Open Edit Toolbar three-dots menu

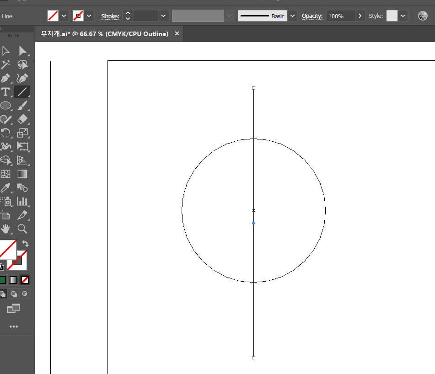click(x=14, y=326)
